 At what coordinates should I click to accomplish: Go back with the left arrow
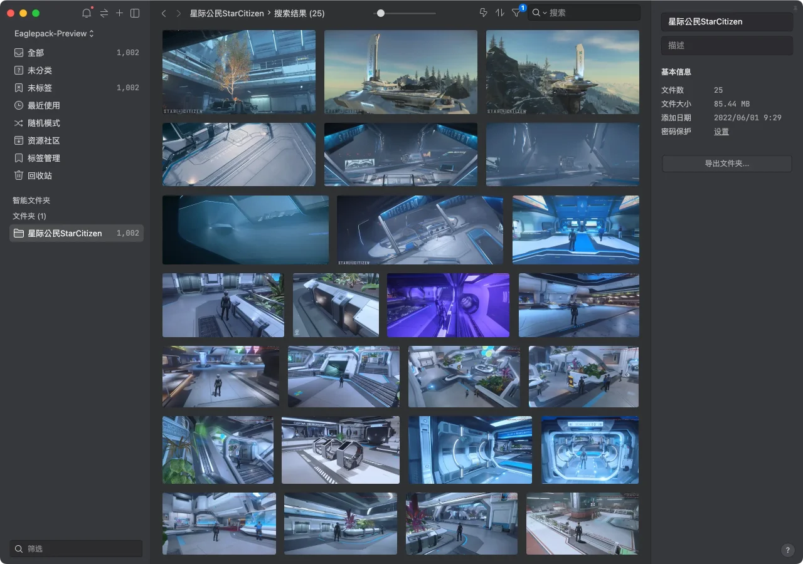pyautogui.click(x=164, y=13)
